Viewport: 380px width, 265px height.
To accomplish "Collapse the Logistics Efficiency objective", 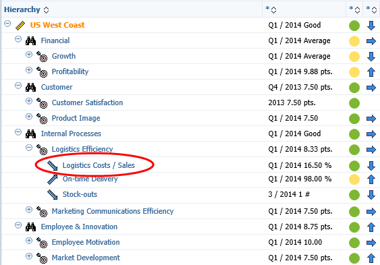I will pyautogui.click(x=29, y=148).
